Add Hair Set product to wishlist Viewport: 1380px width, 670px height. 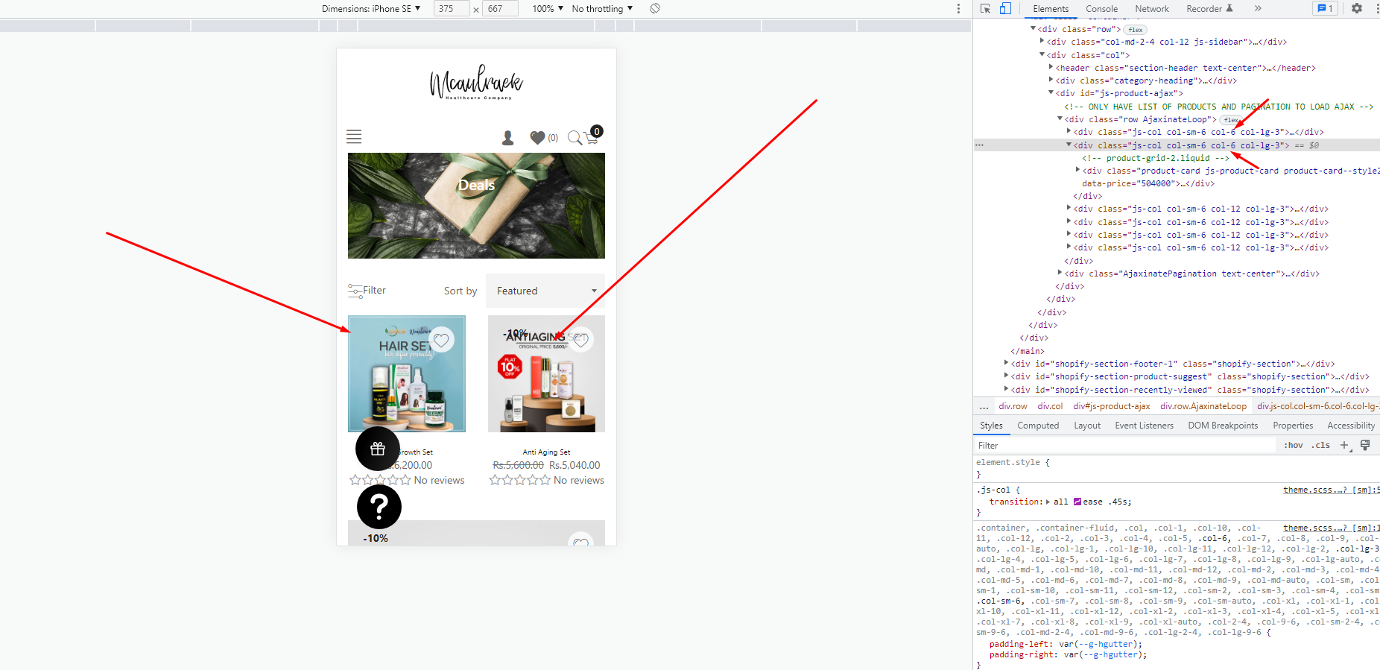(x=442, y=340)
